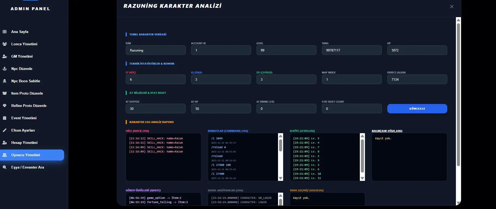496x209 pixels.
Task: Open Hesap Yönetimi in sidebar
Action: (x=24, y=143)
